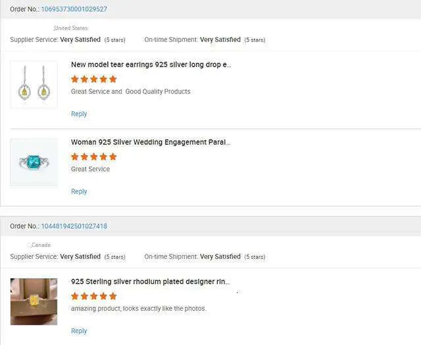Click Canada order's On-time Shipment rating text
Viewport: 421px width, 345px height.
[220, 256]
